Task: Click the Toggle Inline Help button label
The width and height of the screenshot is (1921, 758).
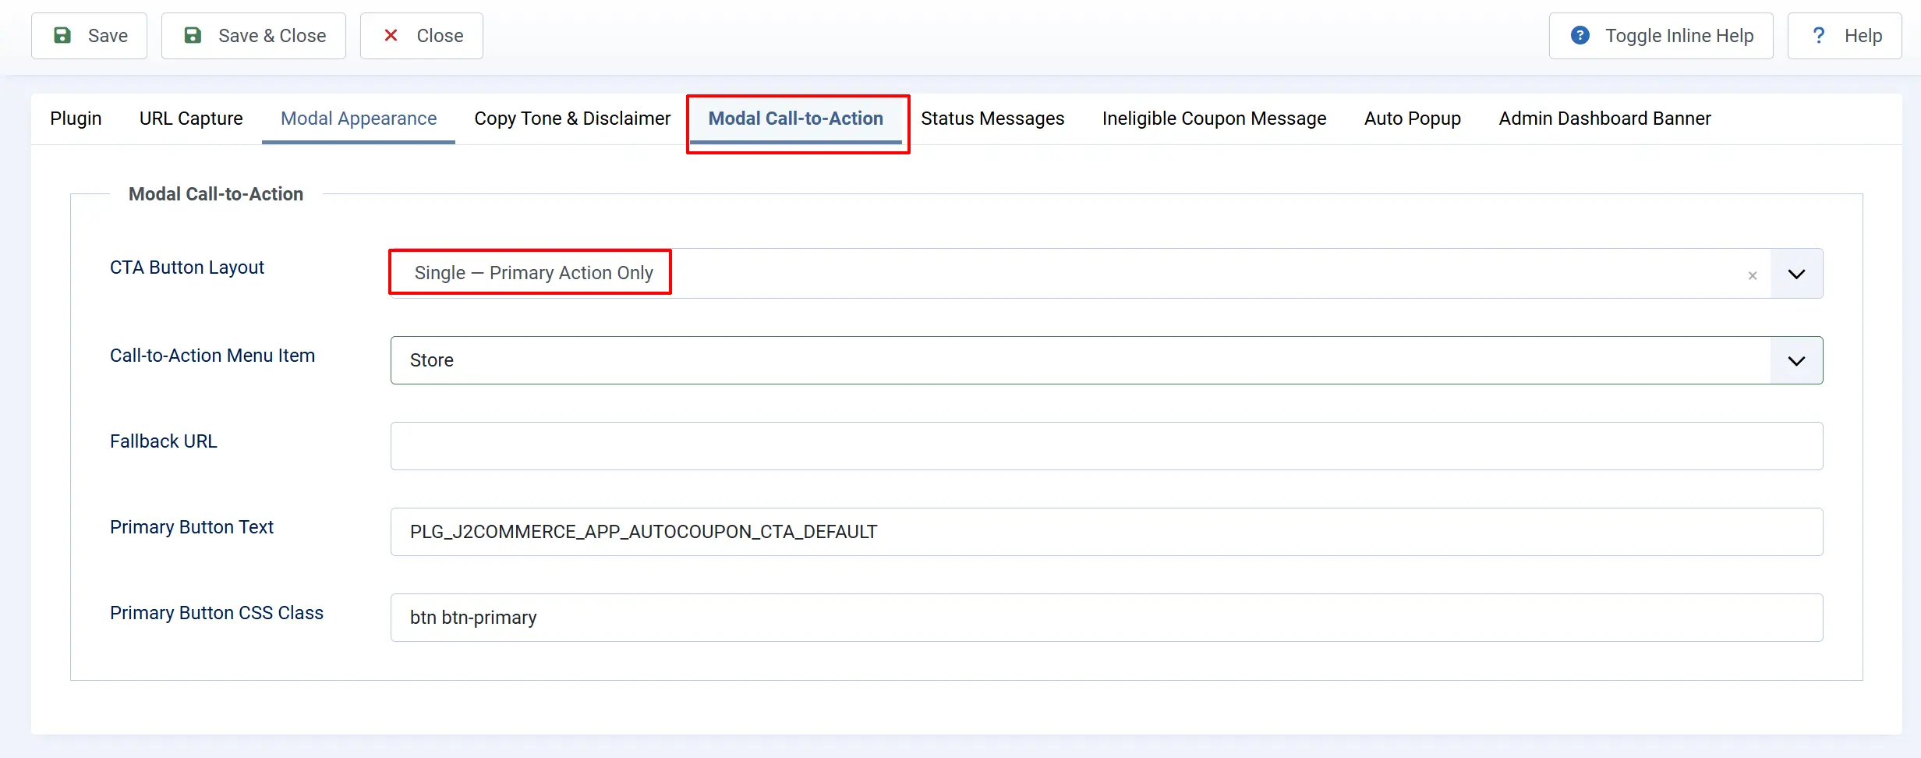Action: click(1679, 36)
